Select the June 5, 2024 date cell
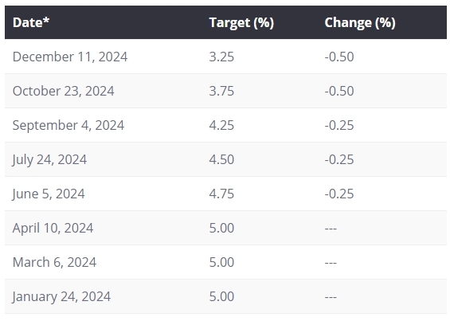Viewport: 450px width, 321px height. point(49,194)
